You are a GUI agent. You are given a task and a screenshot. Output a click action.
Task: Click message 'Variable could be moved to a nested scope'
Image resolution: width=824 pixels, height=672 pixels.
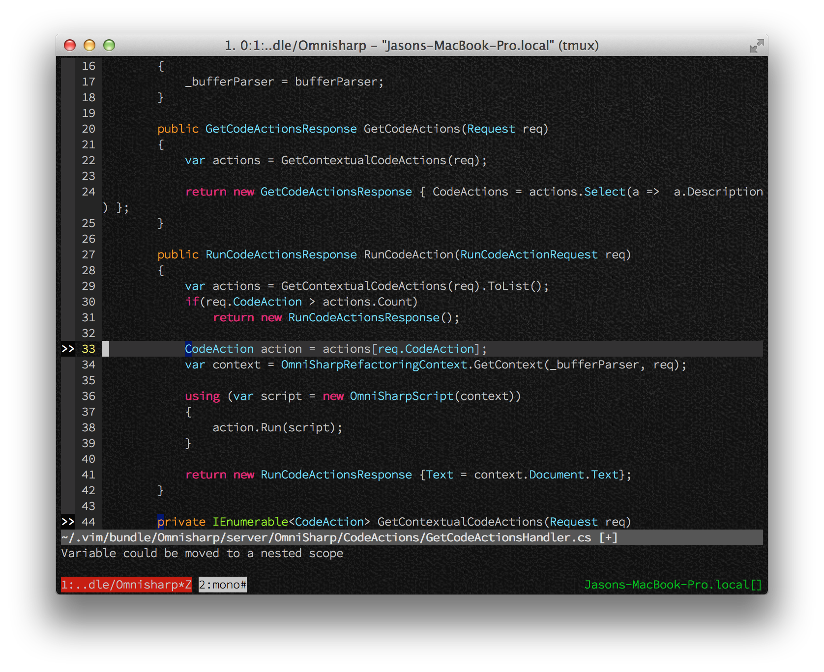pos(202,553)
